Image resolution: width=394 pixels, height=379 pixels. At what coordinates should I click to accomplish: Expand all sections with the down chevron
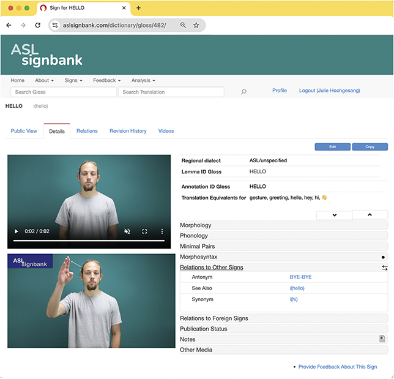pos(334,215)
